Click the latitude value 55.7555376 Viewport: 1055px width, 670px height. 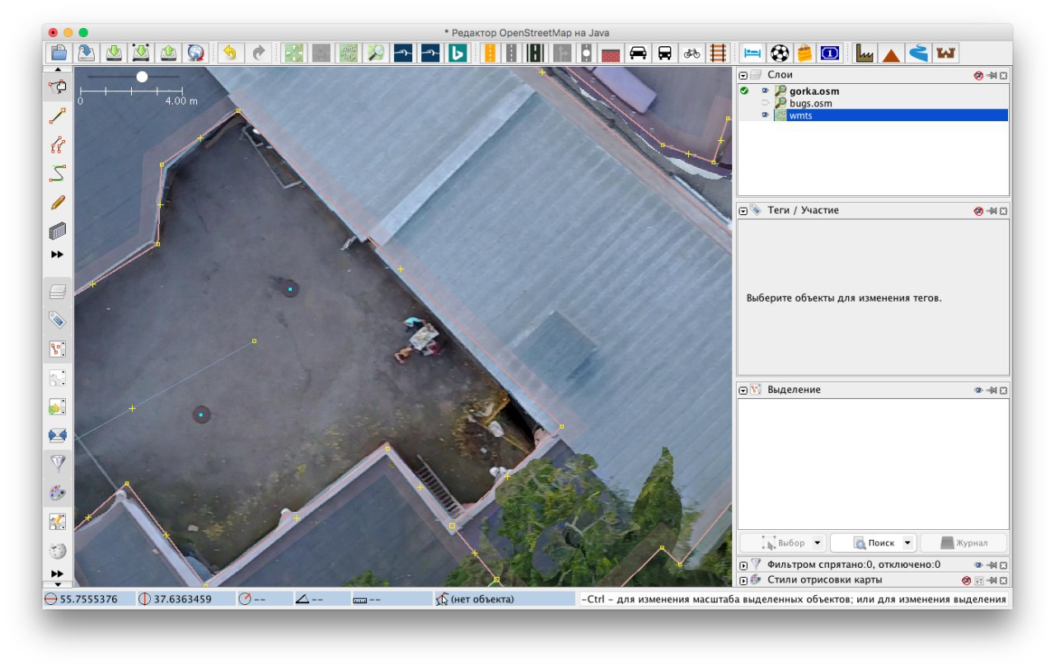coord(89,599)
